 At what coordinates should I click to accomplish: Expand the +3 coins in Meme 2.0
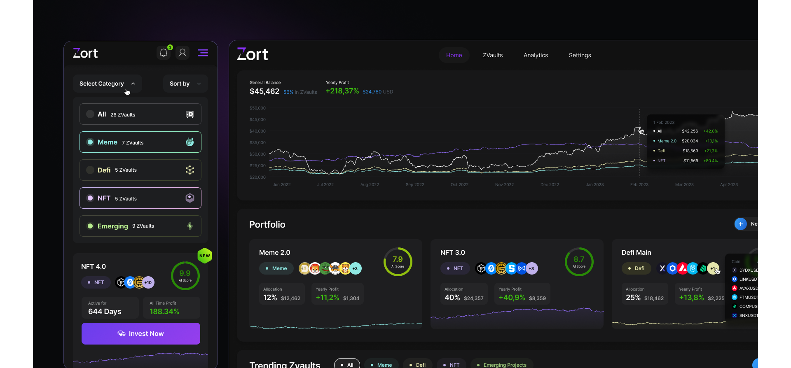point(355,268)
